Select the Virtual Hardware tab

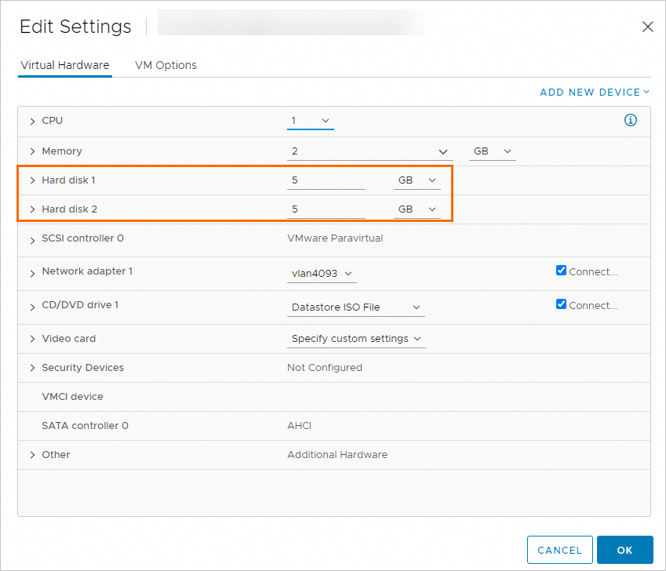[x=65, y=65]
